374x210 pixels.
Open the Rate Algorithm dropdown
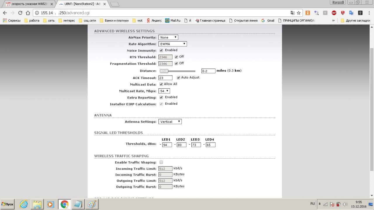point(173,44)
